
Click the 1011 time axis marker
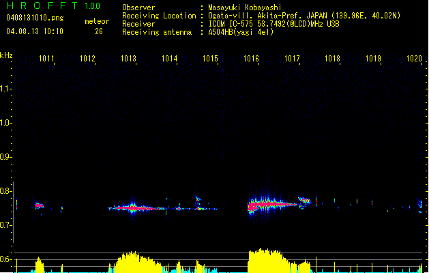coord(46,59)
